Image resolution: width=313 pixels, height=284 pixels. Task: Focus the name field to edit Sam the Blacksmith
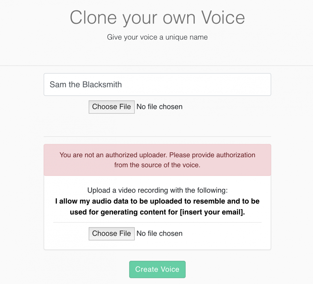pyautogui.click(x=157, y=85)
